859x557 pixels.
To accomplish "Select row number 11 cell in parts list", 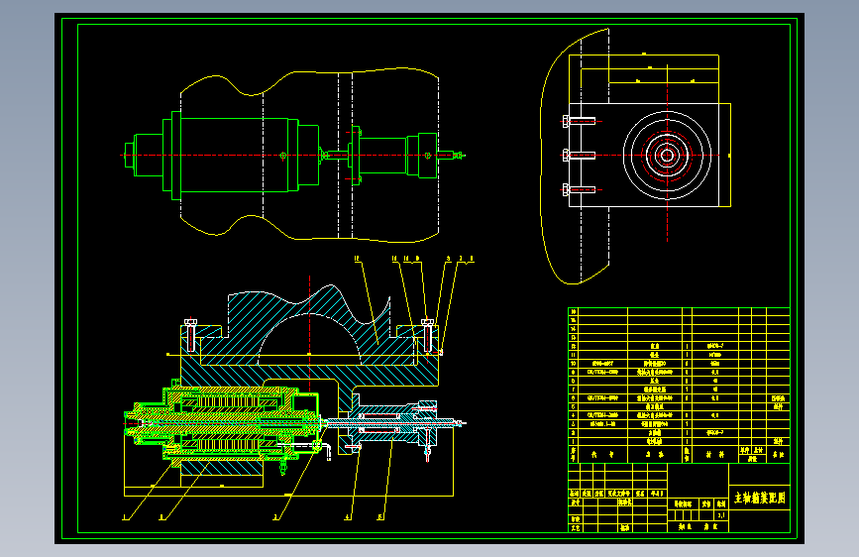I will pyautogui.click(x=574, y=355).
